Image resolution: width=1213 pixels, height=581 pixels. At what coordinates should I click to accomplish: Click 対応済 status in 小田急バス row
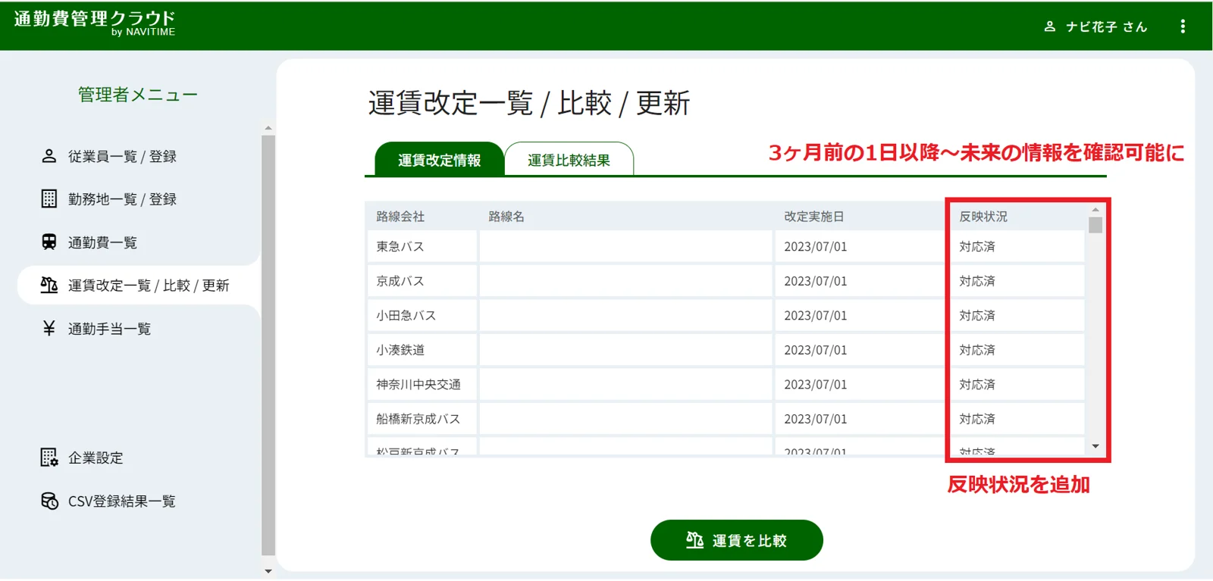(977, 315)
